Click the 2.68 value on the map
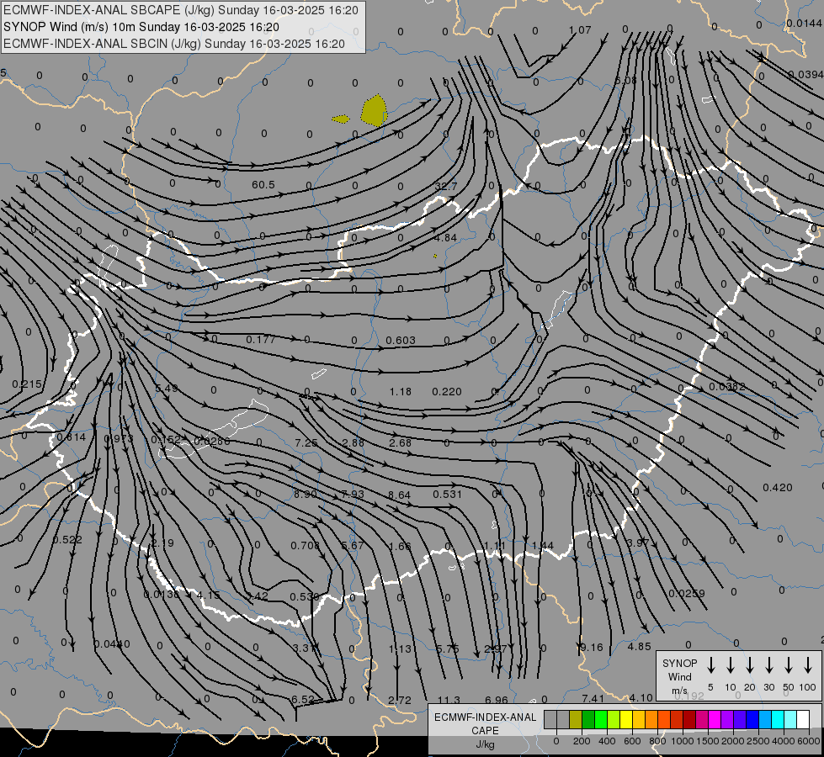This screenshot has width=824, height=757. (x=400, y=443)
